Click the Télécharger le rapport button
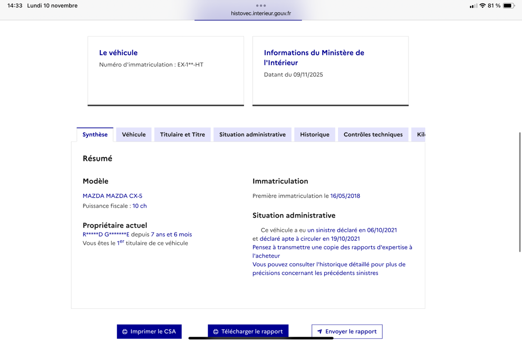The height and width of the screenshot is (343, 522). pos(248,332)
